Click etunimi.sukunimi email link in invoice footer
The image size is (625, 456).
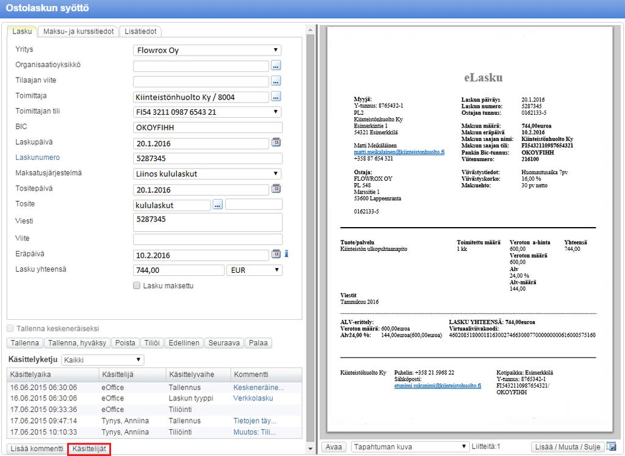(x=438, y=385)
